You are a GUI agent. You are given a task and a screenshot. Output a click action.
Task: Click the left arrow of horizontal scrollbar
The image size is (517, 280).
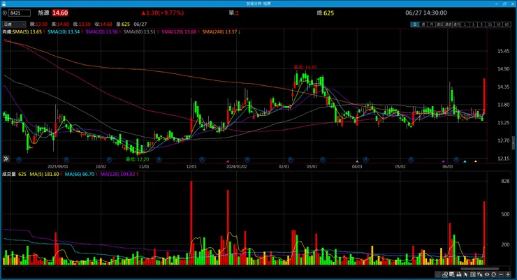3,269
